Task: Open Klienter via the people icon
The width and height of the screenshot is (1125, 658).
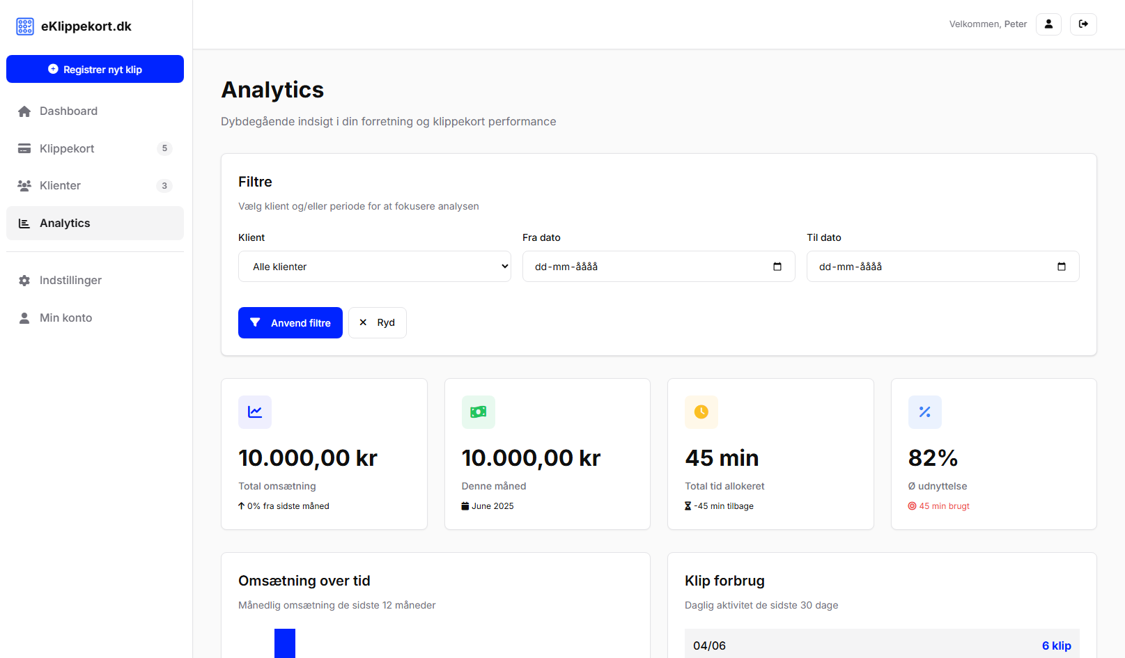Action: (24, 185)
